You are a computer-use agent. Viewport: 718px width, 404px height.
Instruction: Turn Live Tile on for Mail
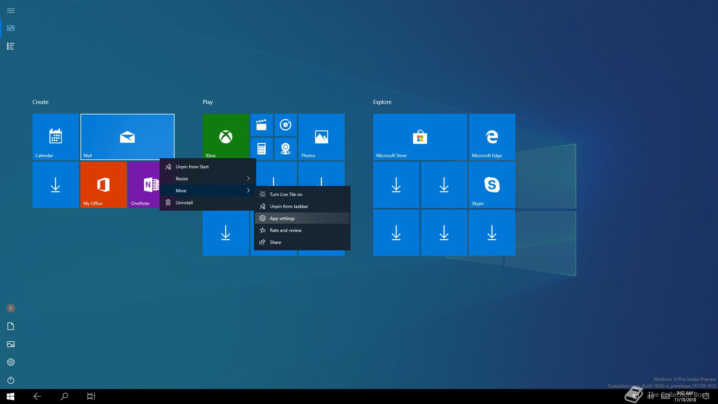click(x=302, y=195)
